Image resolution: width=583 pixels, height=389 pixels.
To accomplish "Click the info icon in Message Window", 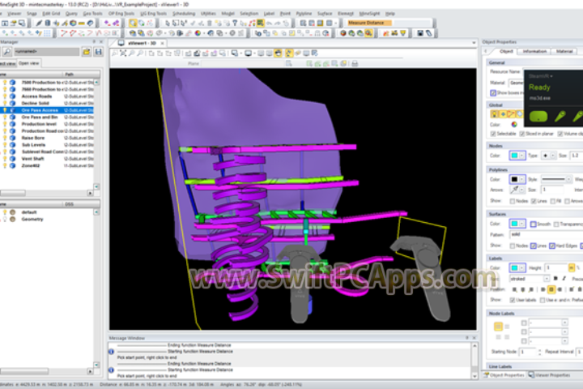I will (112, 352).
